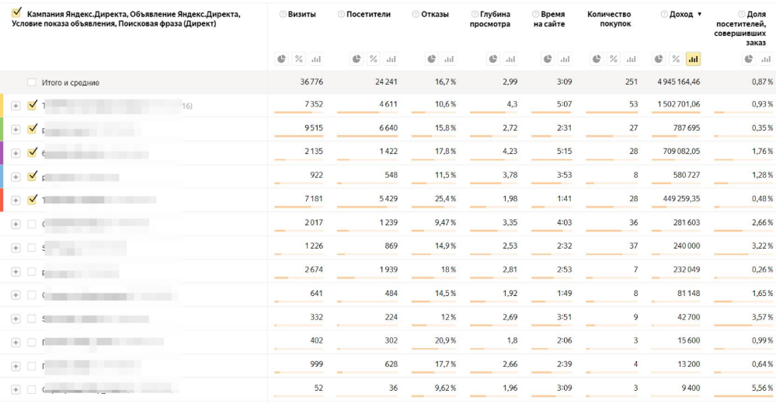Image resolution: width=776 pixels, height=411 pixels.
Task: Check the row with 2 017 visits
Action: coord(32,224)
